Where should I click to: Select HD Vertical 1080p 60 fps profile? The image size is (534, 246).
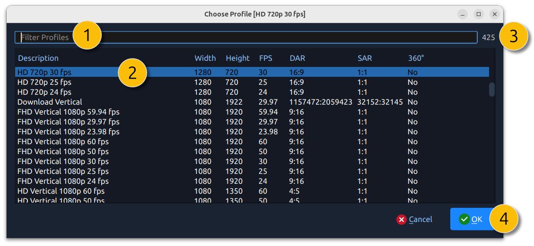(x=61, y=191)
